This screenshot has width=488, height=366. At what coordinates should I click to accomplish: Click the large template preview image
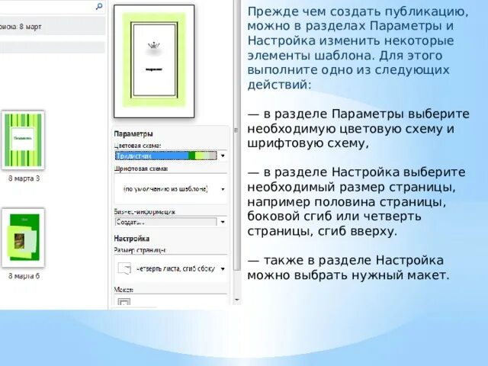154,61
